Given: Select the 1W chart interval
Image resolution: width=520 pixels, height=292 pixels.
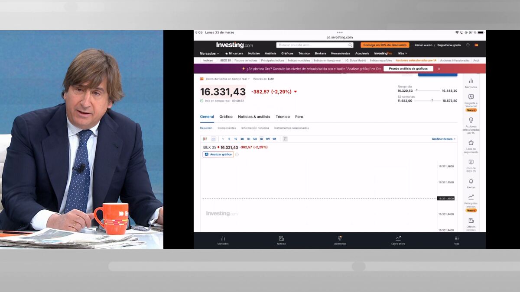Looking at the screenshot, I should pyautogui.click(x=268, y=139).
